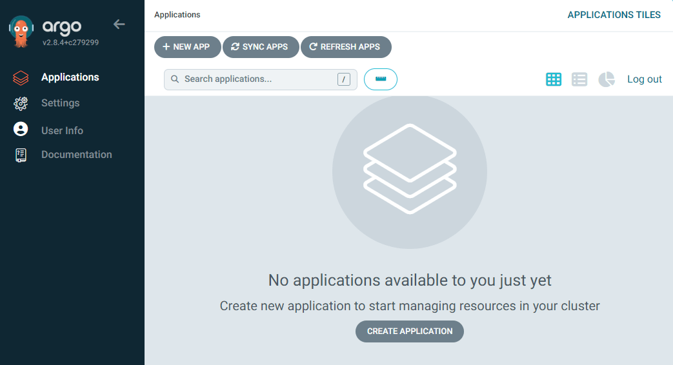Click the Settings gears icon
The width and height of the screenshot is (673, 365).
coord(21,103)
